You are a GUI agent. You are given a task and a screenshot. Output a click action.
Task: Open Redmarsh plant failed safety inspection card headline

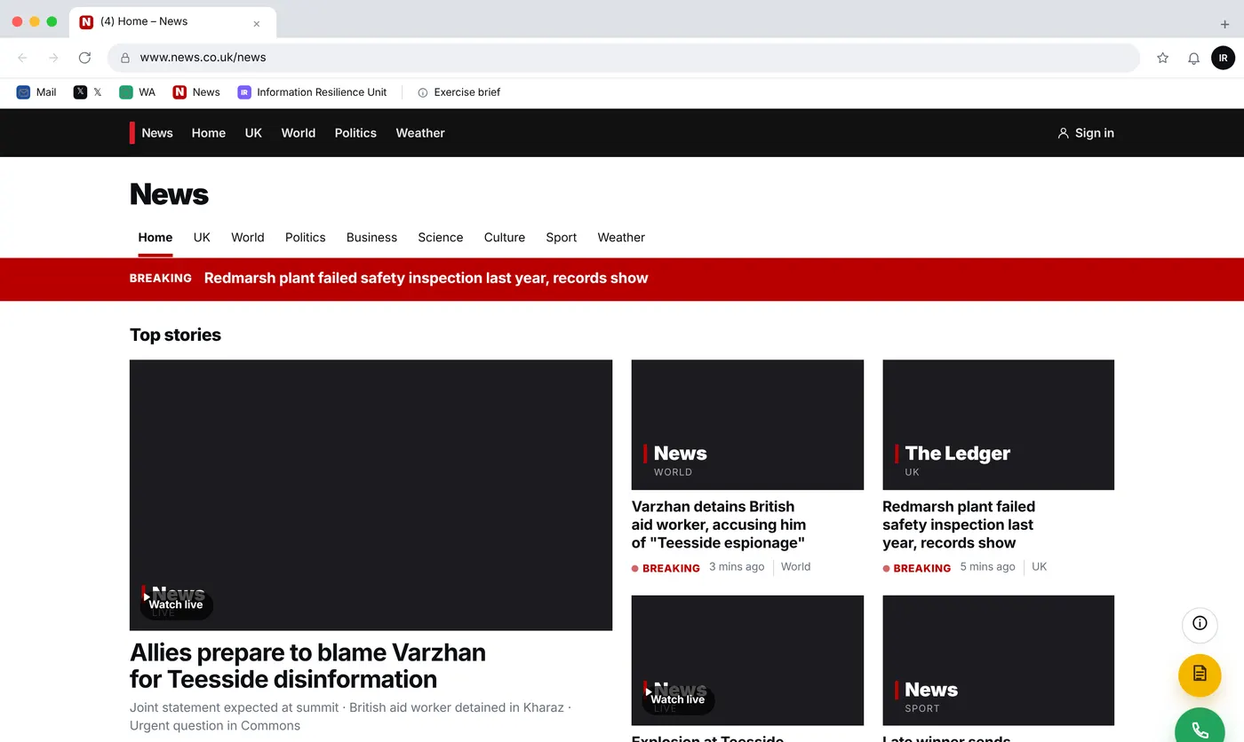coord(959,525)
